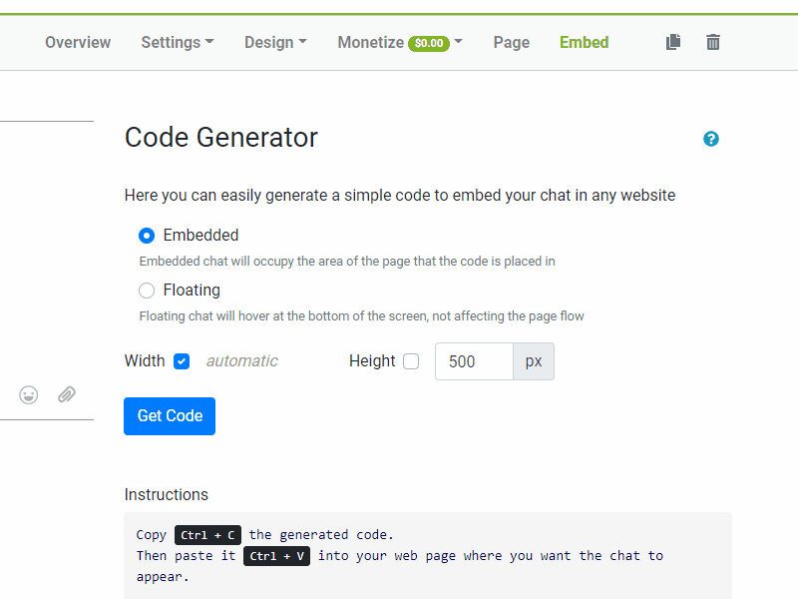This screenshot has height=599, width=798.
Task: Expand the Settings dropdown menu
Action: 177,42
